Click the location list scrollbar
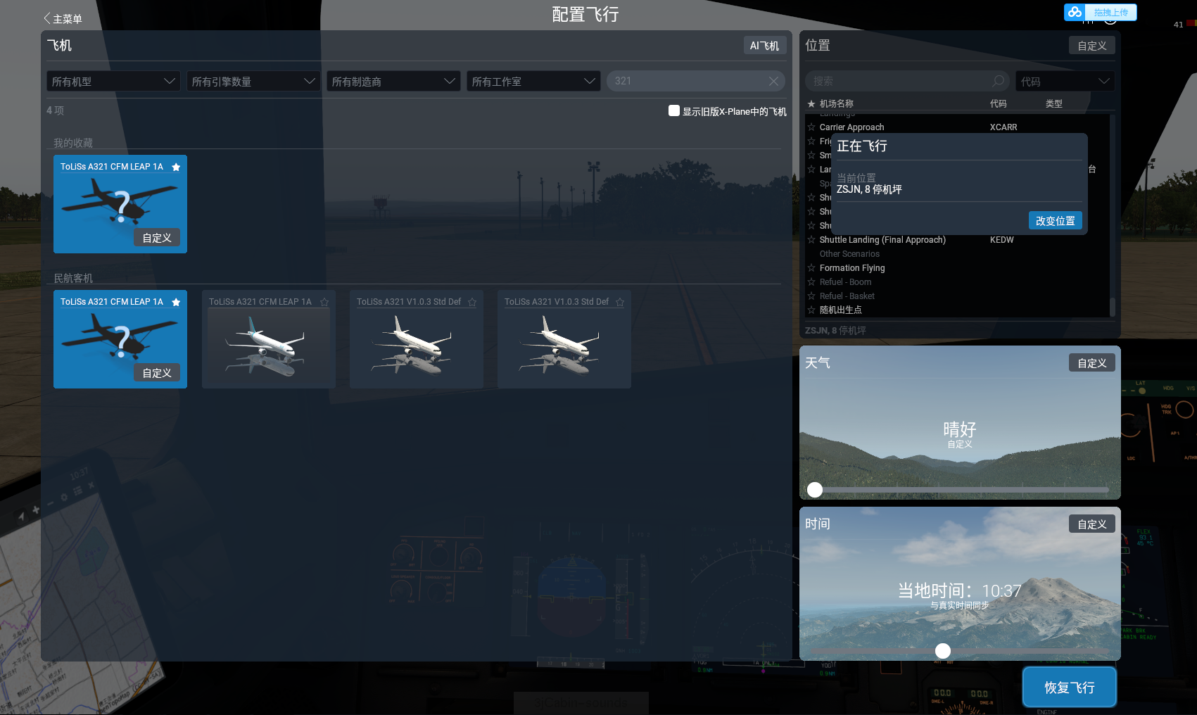Screen dimensions: 1197x715 (x=1113, y=307)
